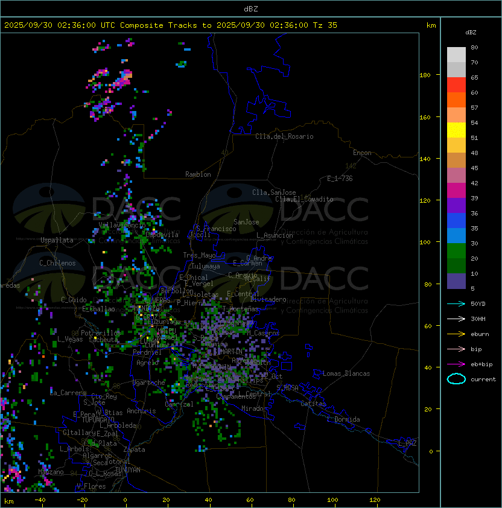Select the magenta 42-39 dBZ swatch
Viewport: 502px width, 508px height.
456,191
